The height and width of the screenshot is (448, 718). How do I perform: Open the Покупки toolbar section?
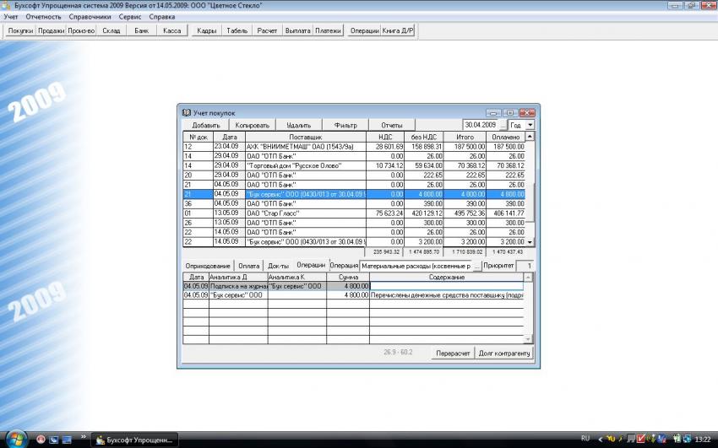point(20,31)
